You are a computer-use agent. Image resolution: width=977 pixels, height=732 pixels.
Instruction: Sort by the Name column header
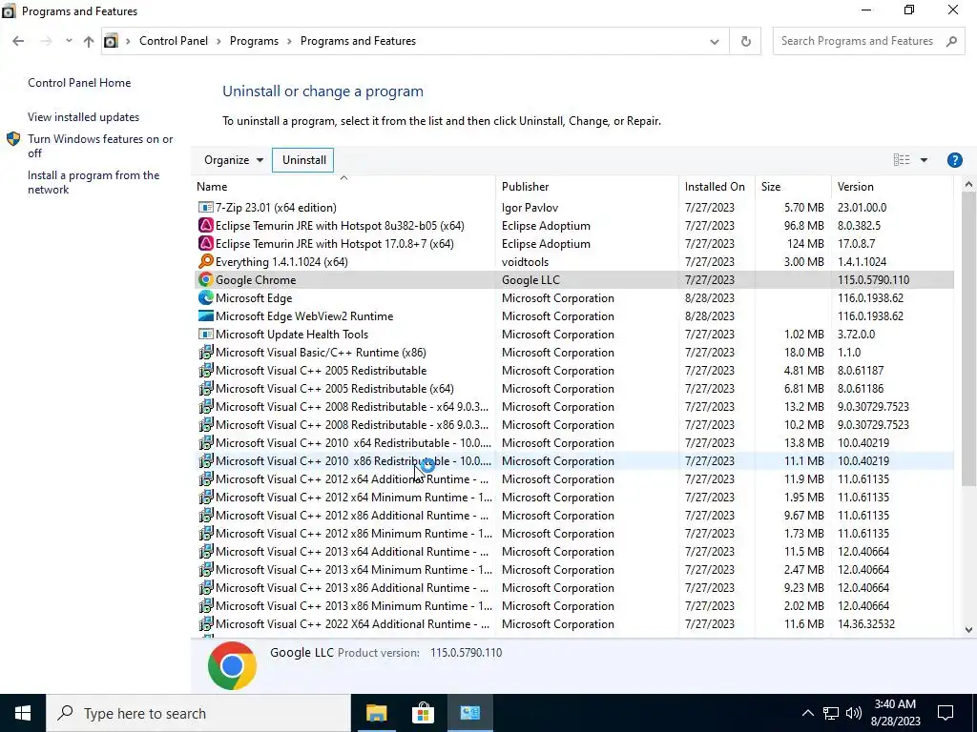(343, 187)
